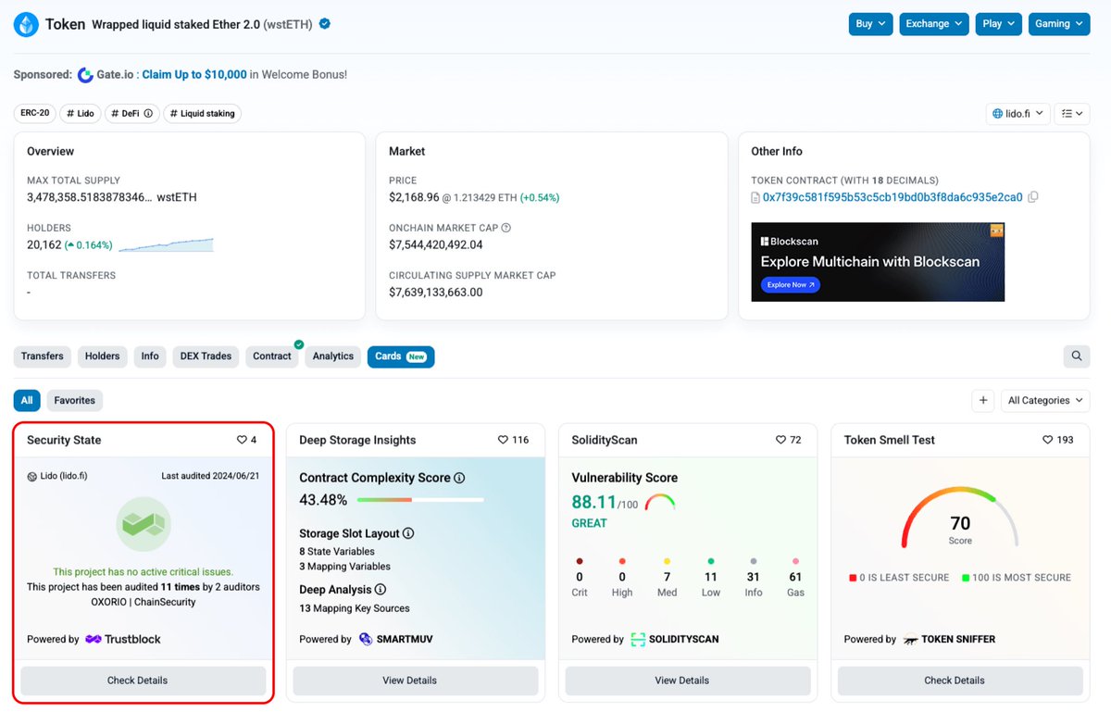This screenshot has height=712, width=1111.
Task: Click the # DeFi tag
Action: tap(131, 114)
